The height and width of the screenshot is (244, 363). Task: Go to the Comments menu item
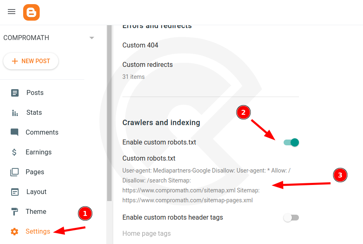(42, 133)
